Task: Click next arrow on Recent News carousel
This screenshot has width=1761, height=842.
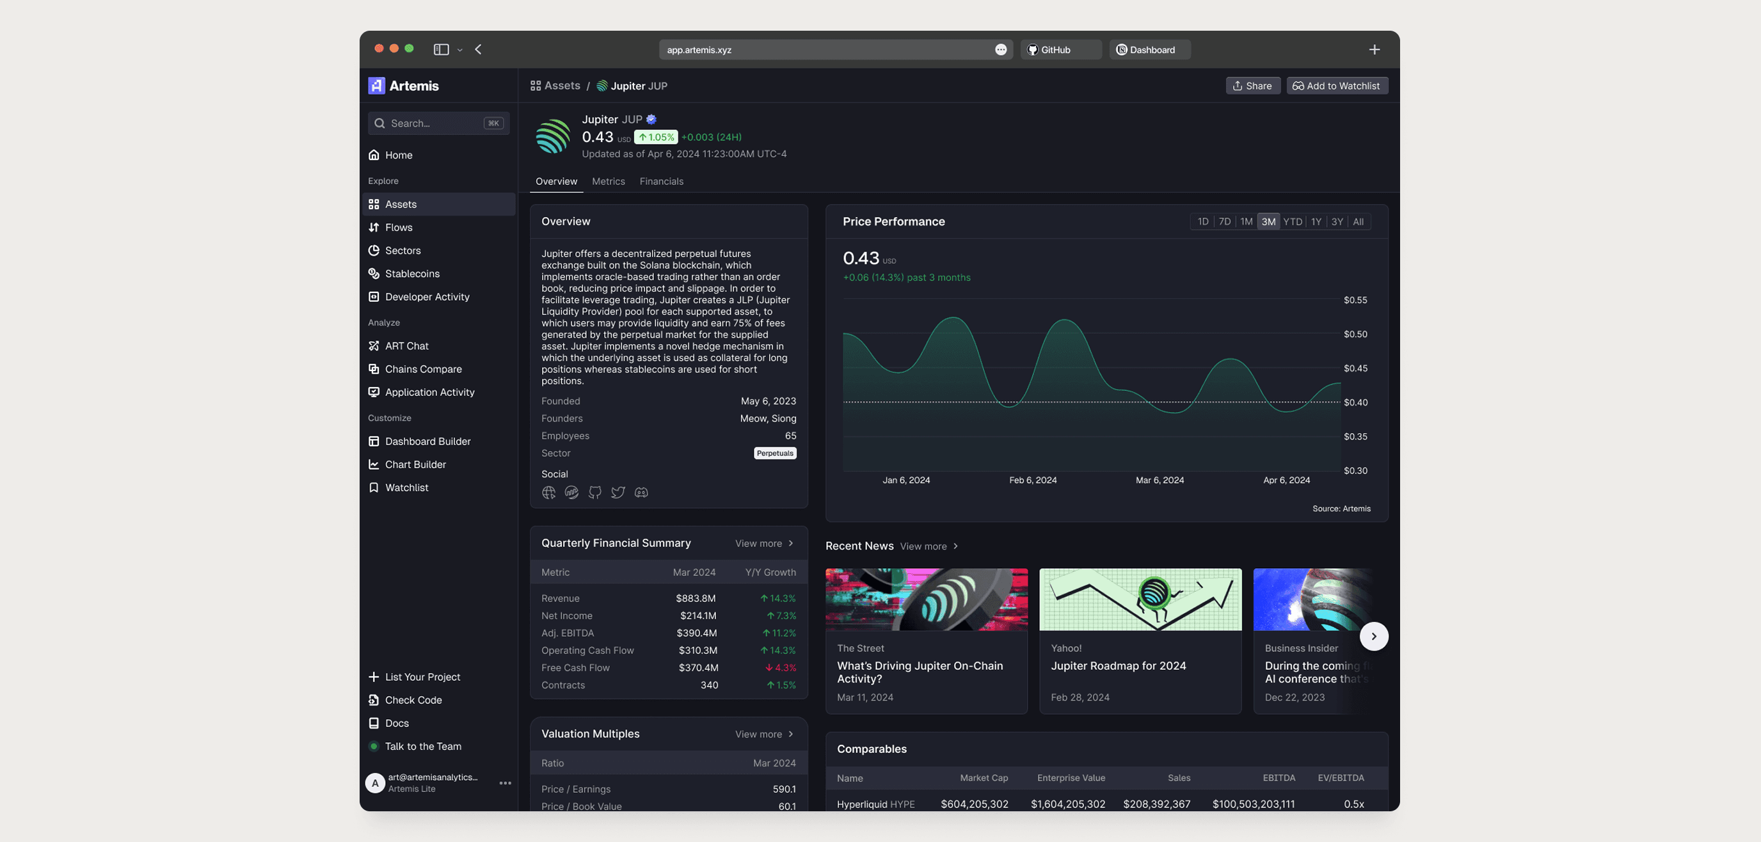Action: point(1373,636)
